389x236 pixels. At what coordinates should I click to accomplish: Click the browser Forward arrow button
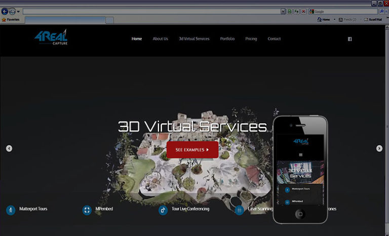(12, 11)
